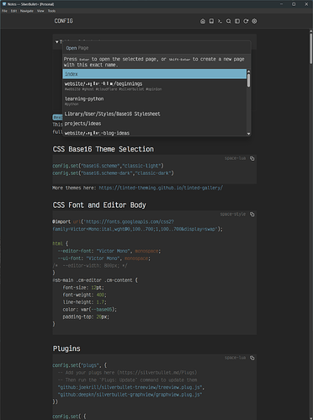The image size is (313, 420).
Task: Choose the 'learning-python' page
Action: [155, 101]
